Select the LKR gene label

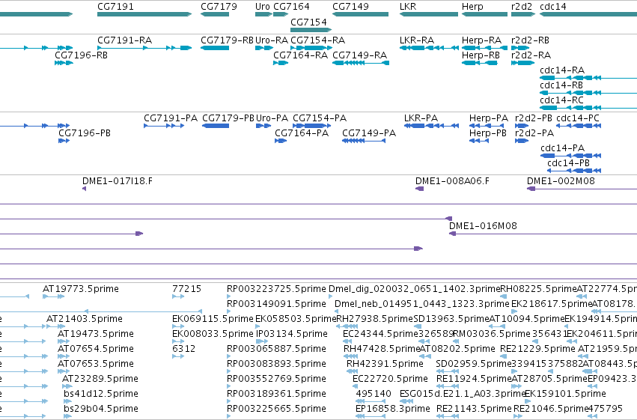[408, 7]
